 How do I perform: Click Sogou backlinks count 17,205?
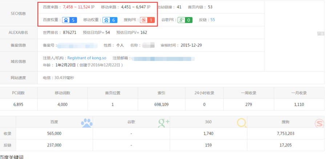click(286, 145)
